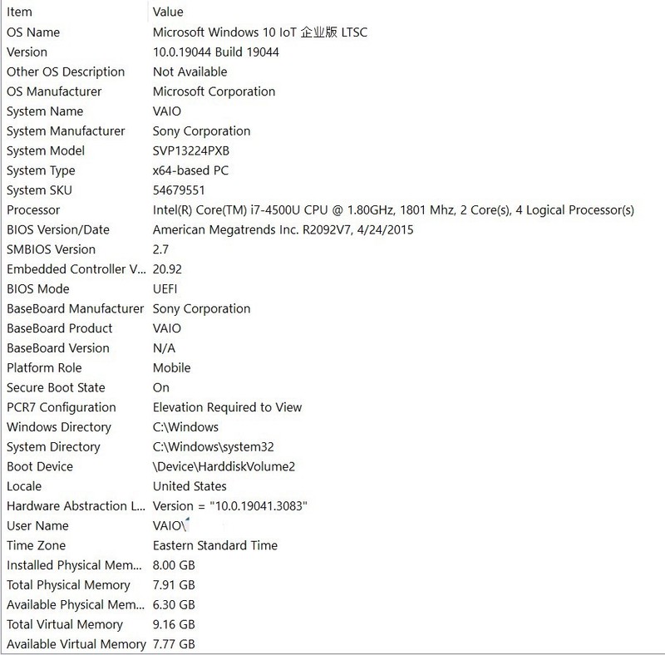This screenshot has width=665, height=655.
Task: Click the Value column header
Action: coord(168,12)
